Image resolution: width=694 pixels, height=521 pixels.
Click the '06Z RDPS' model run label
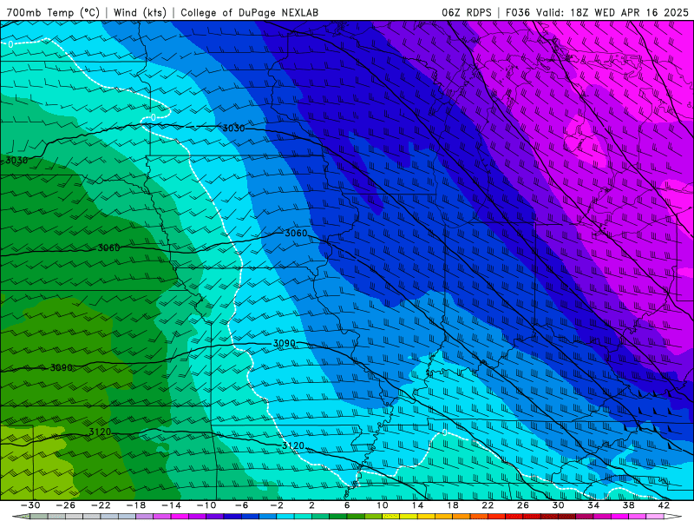(x=467, y=12)
